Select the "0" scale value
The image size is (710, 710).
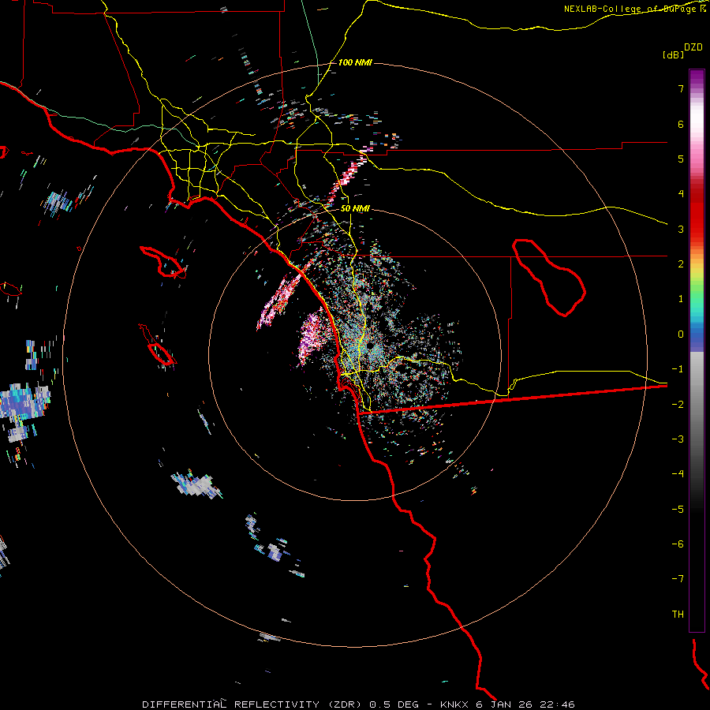pyautogui.click(x=681, y=334)
